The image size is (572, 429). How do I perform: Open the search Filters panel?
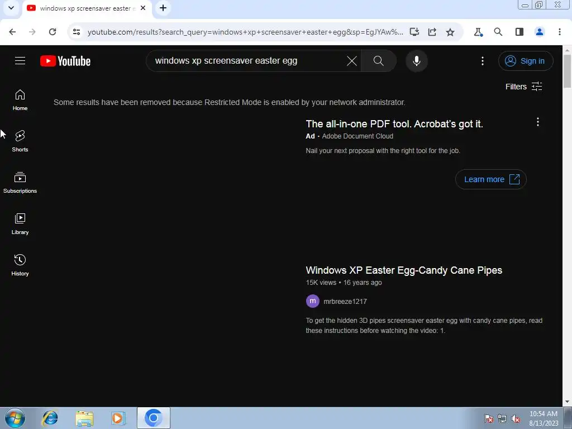[523, 87]
